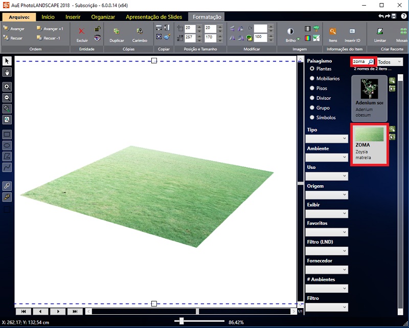
Task: Select the rectangle shape tool
Action: point(7,135)
